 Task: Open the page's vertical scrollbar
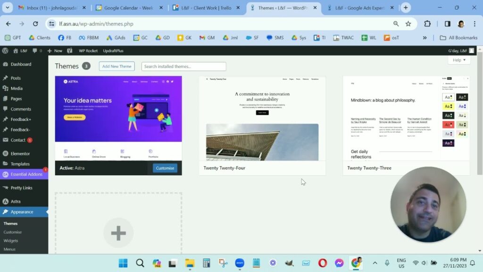point(480,114)
